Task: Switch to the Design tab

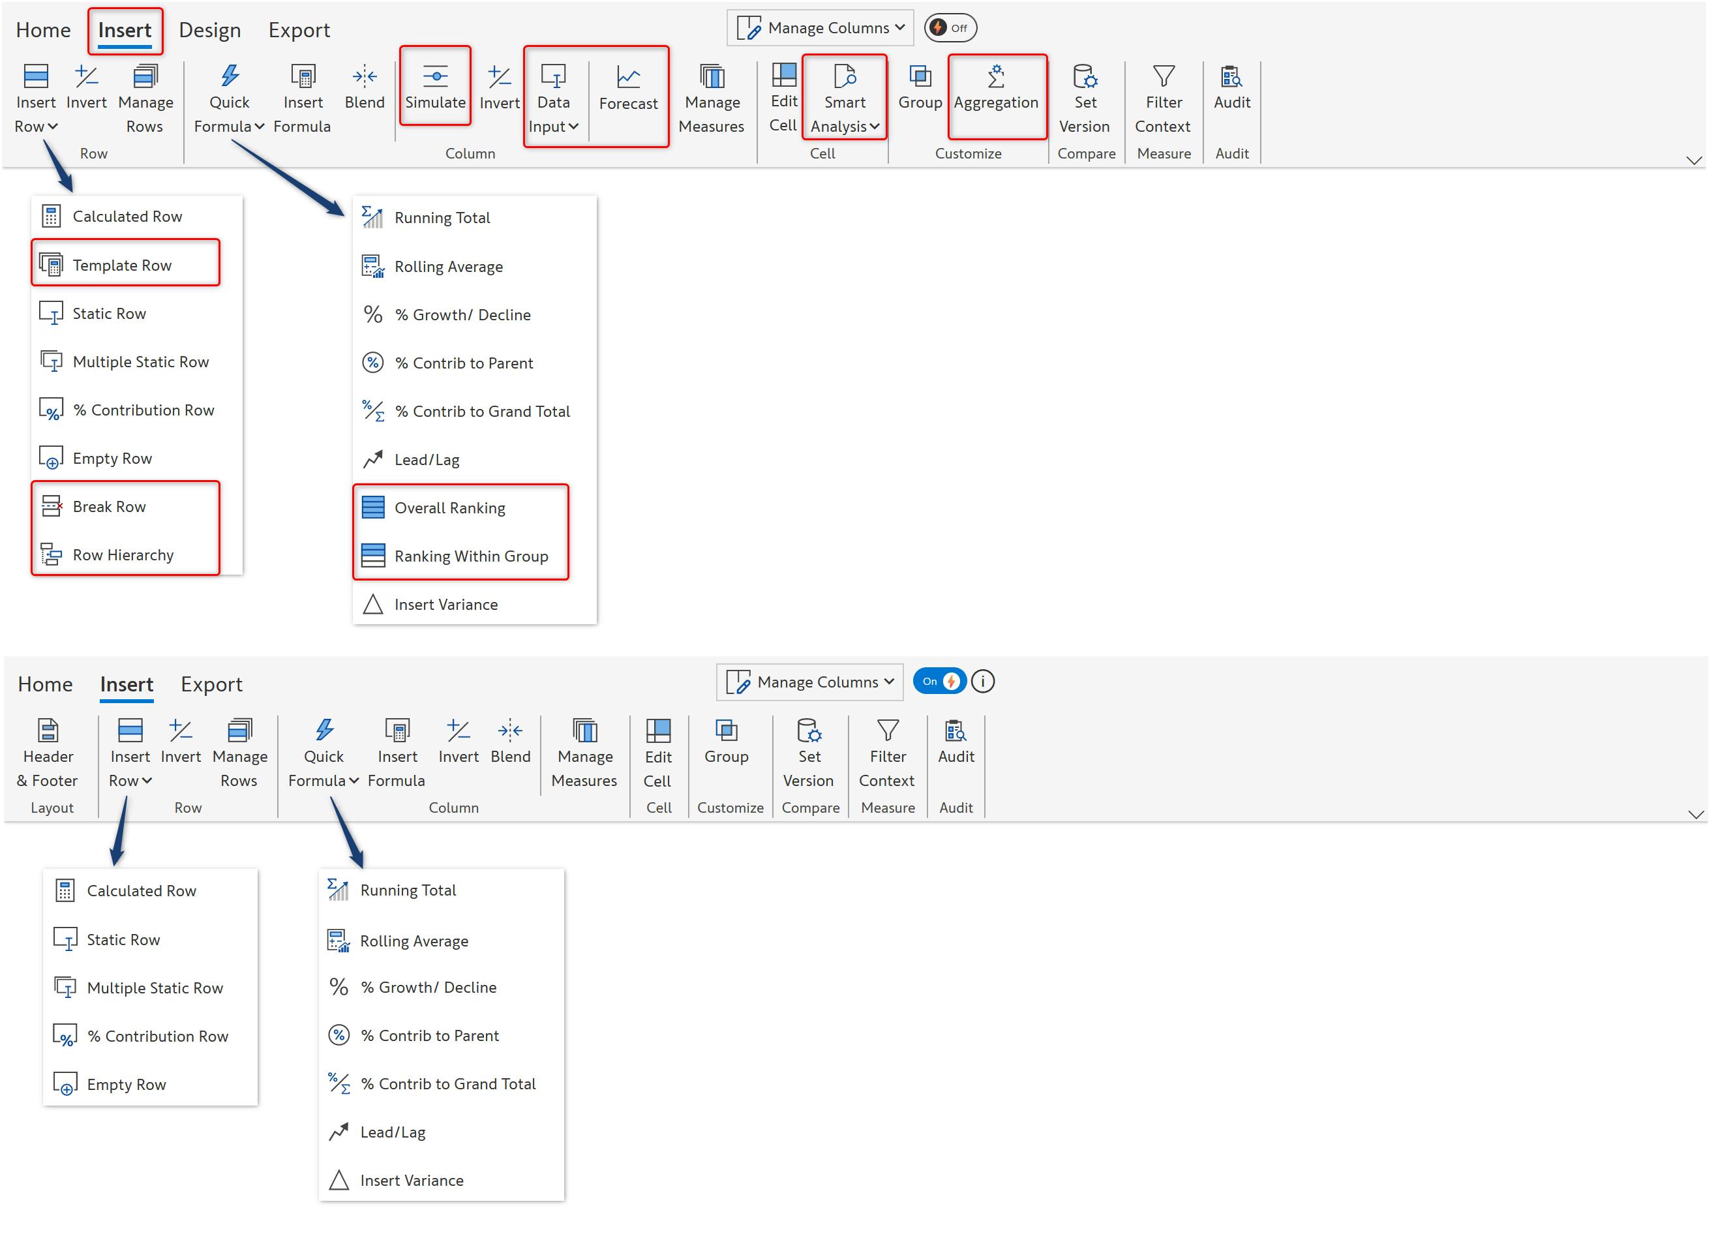Action: point(209,30)
